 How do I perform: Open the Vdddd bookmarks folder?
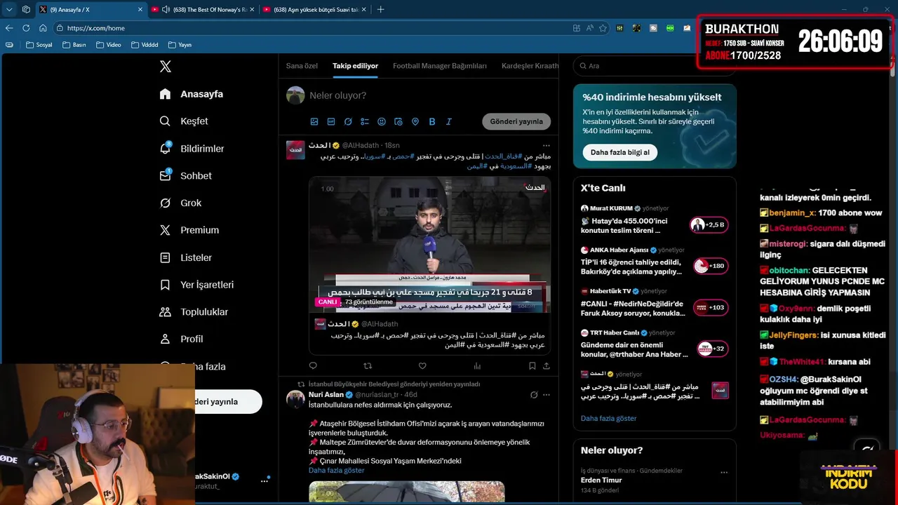click(x=145, y=45)
